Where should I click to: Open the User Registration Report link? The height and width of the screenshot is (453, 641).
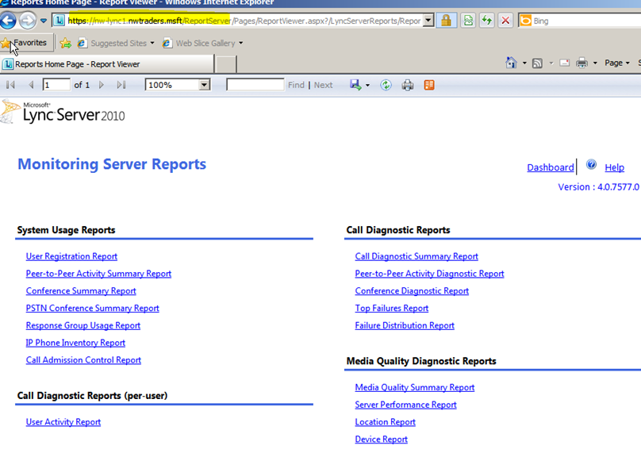71,256
